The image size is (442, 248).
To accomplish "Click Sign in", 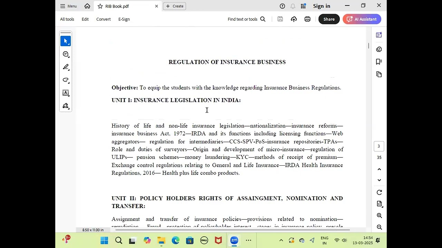I will pyautogui.click(x=321, y=6).
